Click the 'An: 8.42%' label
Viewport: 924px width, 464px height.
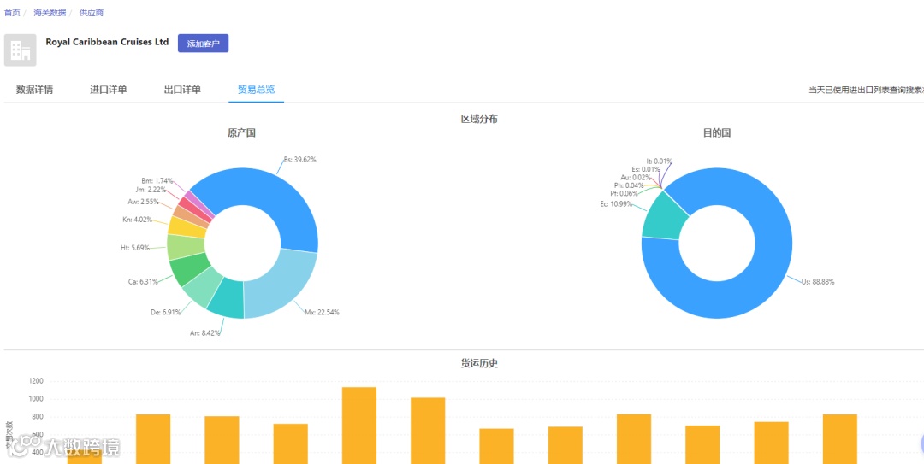coord(205,333)
